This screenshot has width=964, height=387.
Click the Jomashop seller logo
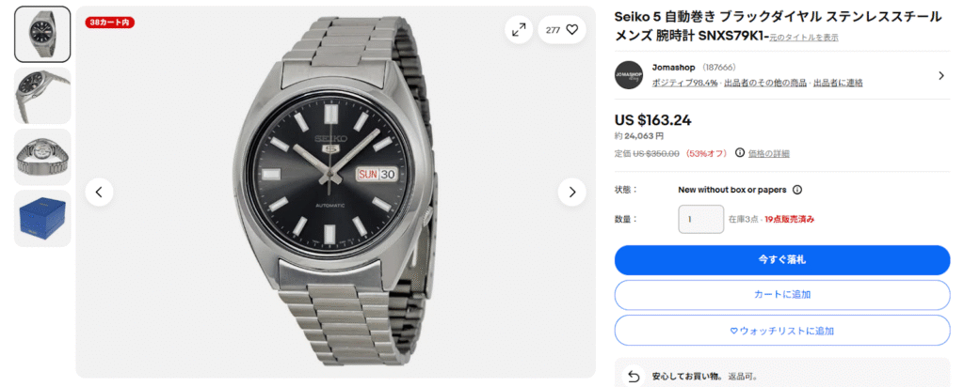point(629,75)
